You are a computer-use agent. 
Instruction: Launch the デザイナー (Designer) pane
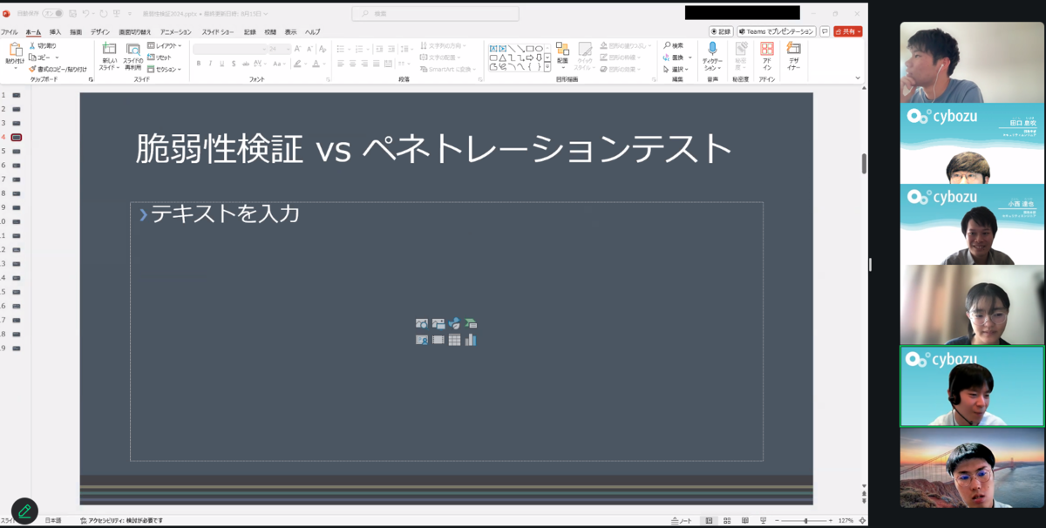click(x=794, y=51)
